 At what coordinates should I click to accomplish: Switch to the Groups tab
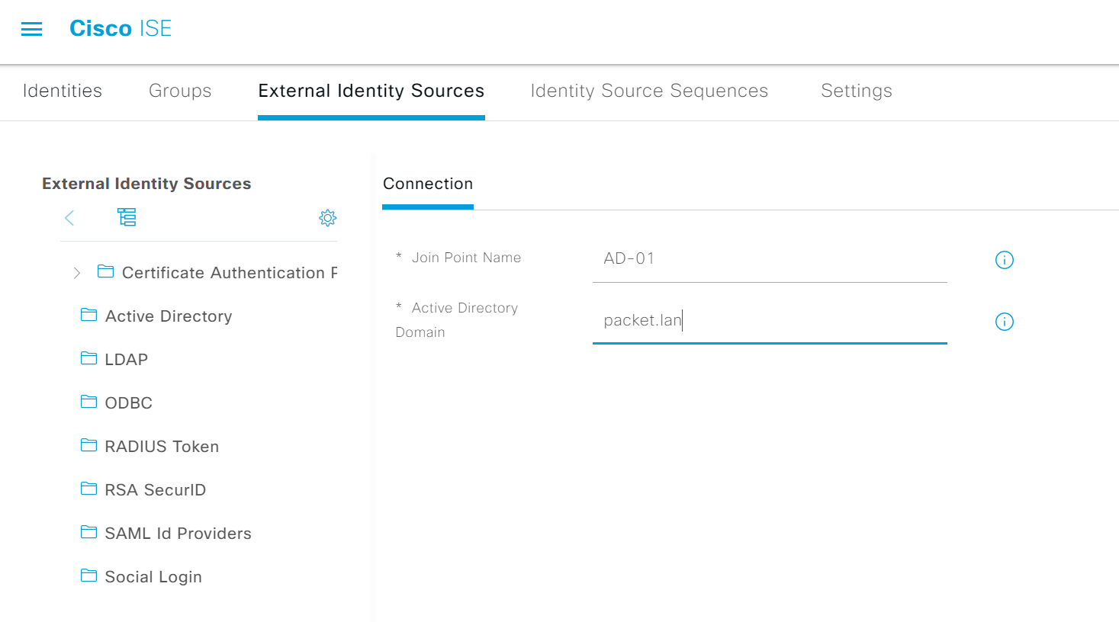pyautogui.click(x=180, y=91)
